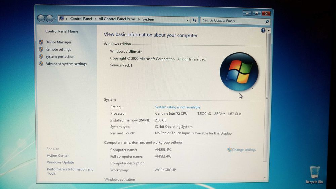Open Action Center under See also

pyautogui.click(x=58, y=156)
